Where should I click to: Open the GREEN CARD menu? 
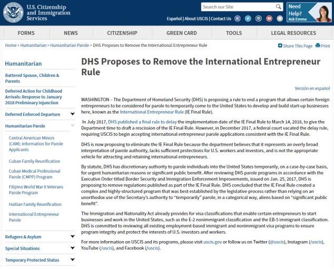(181, 33)
